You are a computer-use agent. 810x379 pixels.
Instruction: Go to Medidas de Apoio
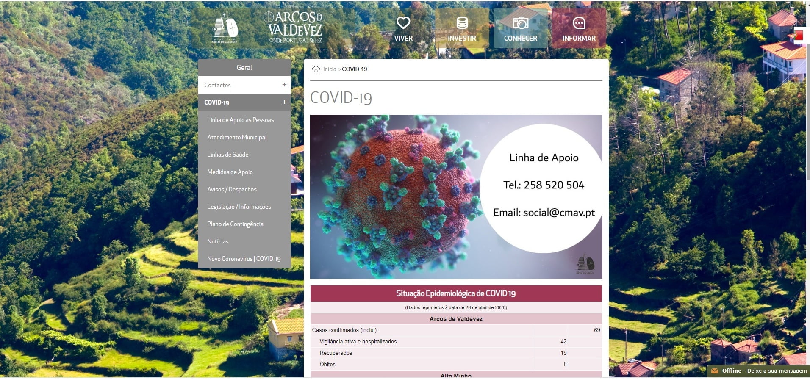coord(230,172)
